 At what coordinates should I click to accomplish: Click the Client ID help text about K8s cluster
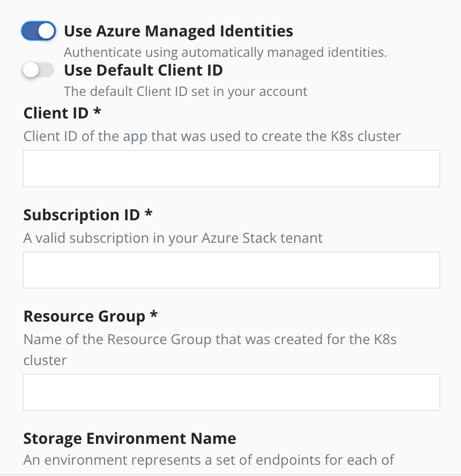(212, 136)
